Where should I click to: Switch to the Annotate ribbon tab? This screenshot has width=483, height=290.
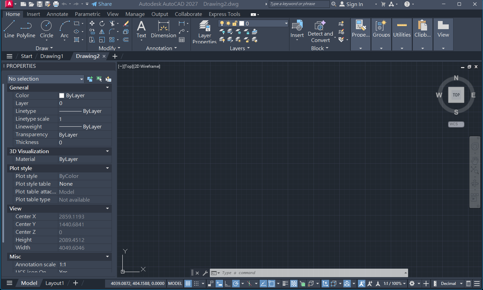coord(57,14)
